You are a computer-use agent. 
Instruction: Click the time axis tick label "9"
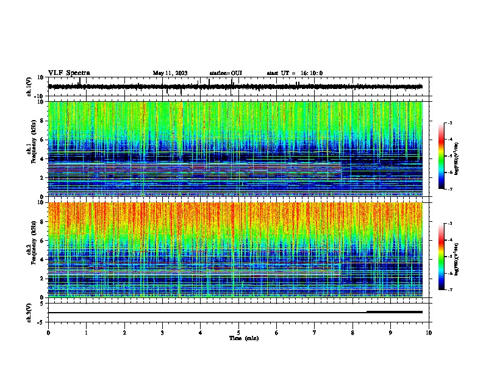click(390, 333)
